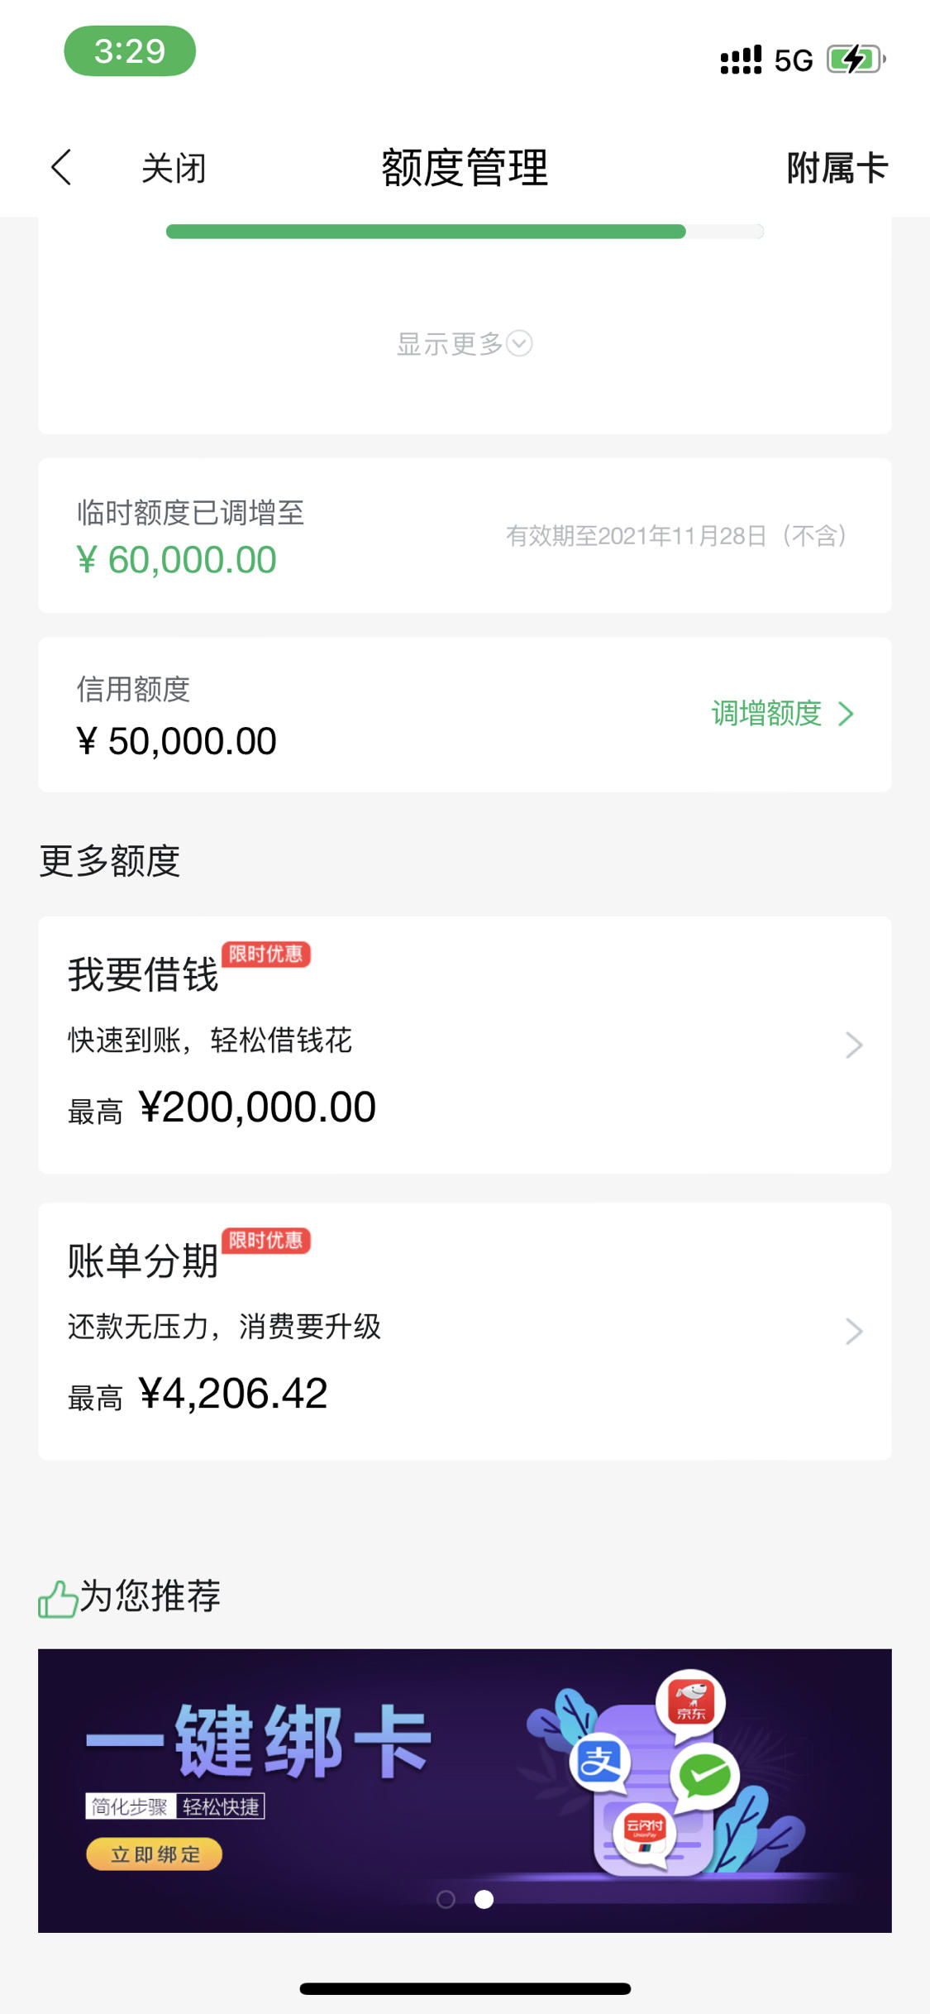
Task: Select the second banner carousel dot
Action: (484, 1899)
